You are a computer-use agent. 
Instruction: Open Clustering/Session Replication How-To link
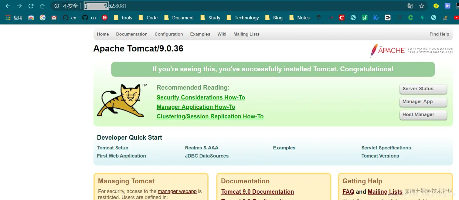tap(210, 117)
